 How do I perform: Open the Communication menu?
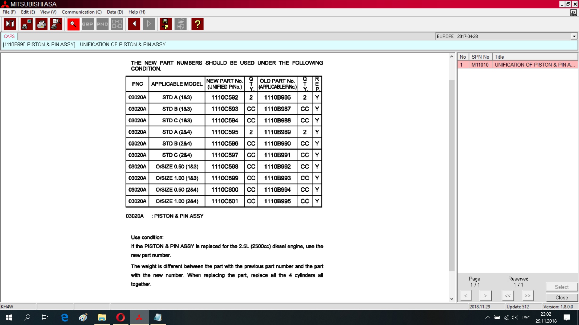81,12
